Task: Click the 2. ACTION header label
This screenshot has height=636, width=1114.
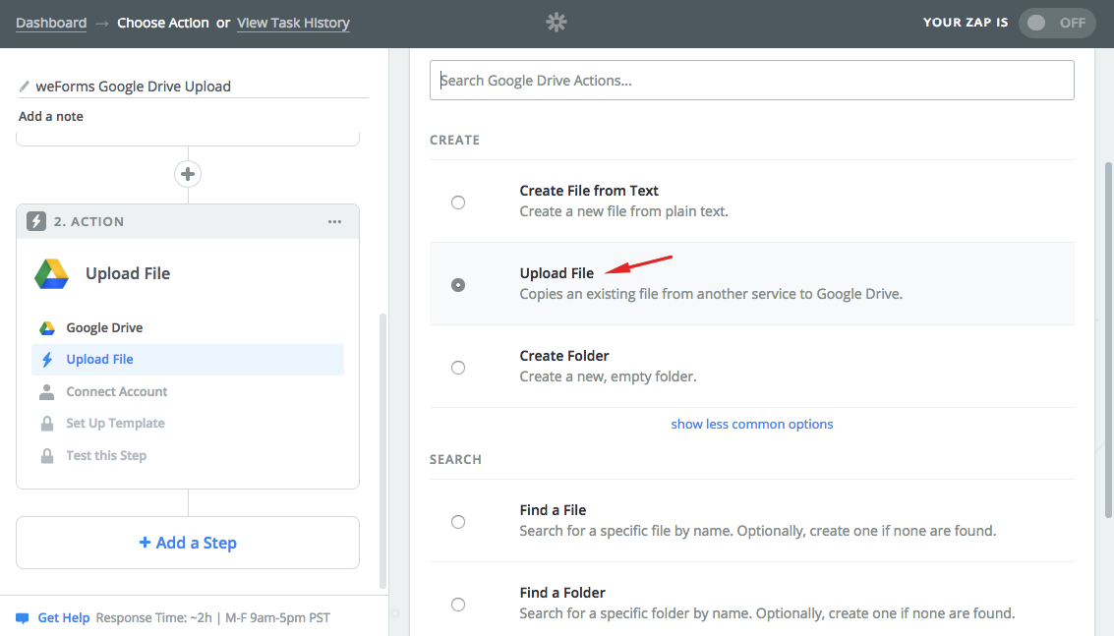Action: (88, 222)
